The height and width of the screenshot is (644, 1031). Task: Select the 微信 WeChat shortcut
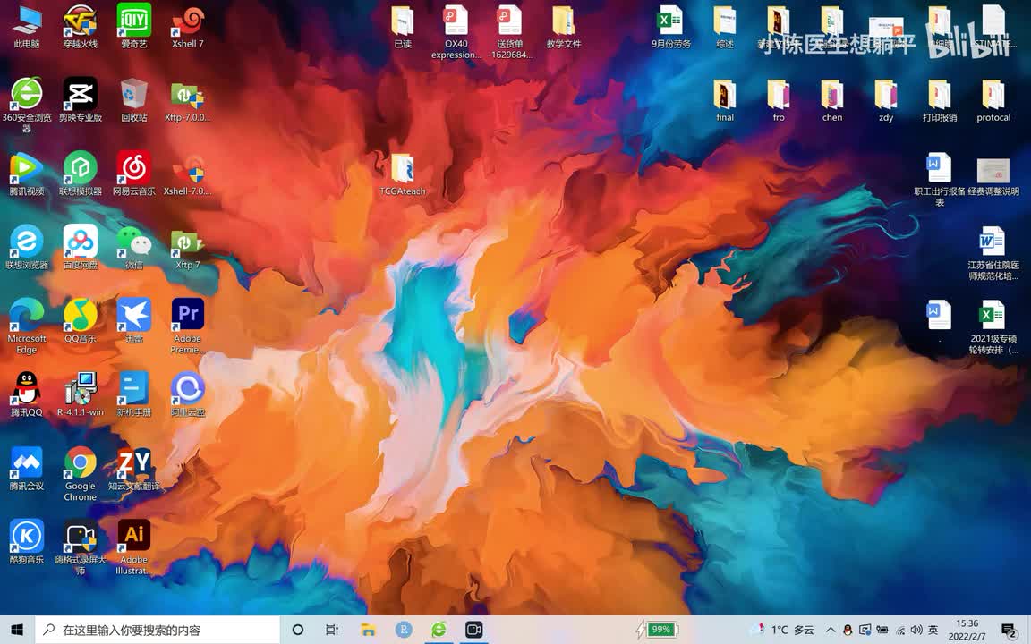point(134,247)
